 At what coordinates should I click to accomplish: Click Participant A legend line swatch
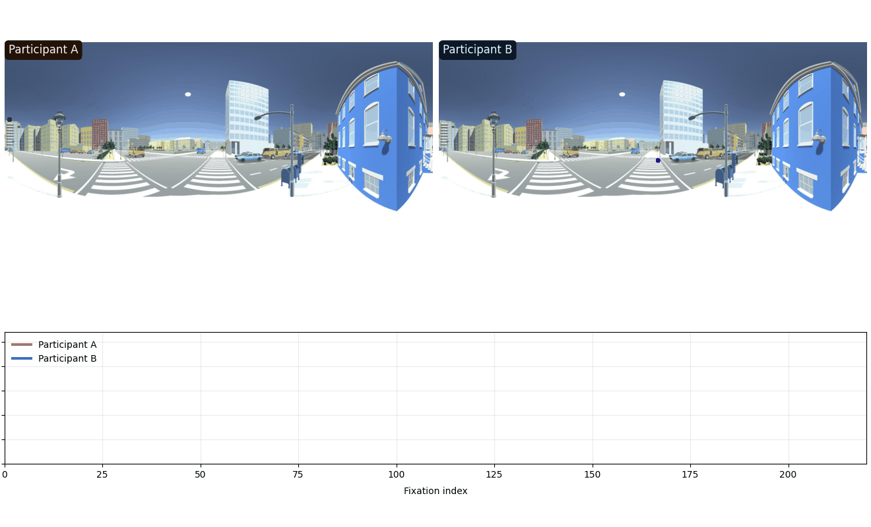coord(22,345)
